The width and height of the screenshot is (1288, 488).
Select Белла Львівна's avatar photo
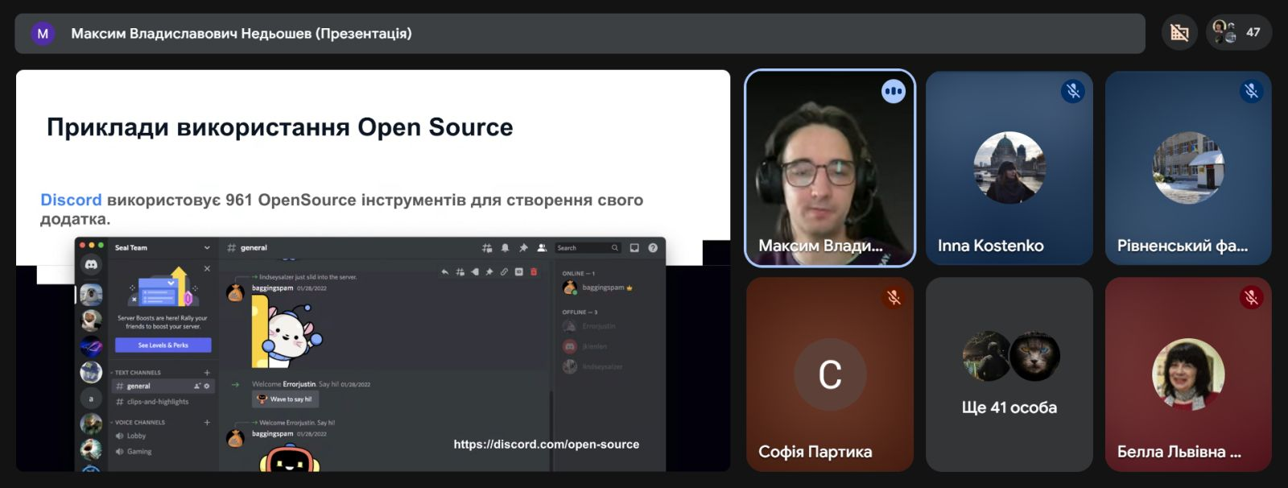pos(1188,374)
